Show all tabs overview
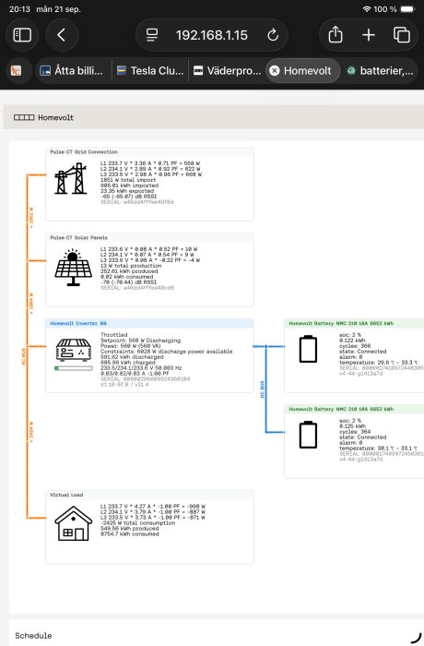424x646 pixels. 401,35
